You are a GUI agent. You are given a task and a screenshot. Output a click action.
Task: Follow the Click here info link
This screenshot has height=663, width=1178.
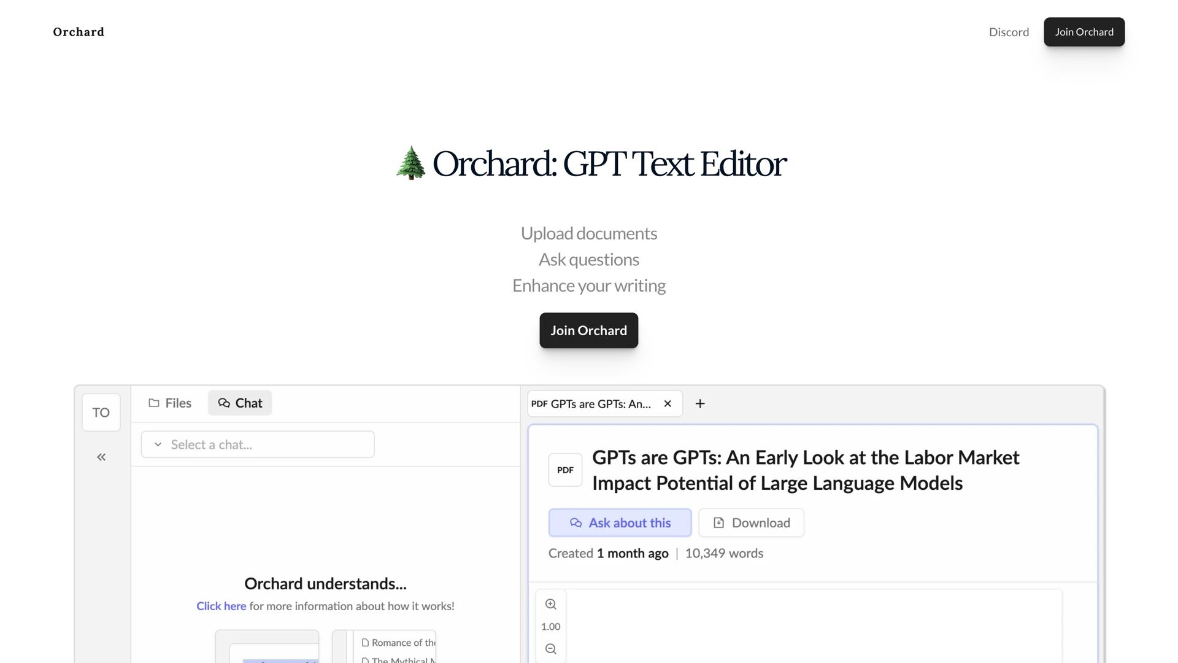(x=221, y=606)
